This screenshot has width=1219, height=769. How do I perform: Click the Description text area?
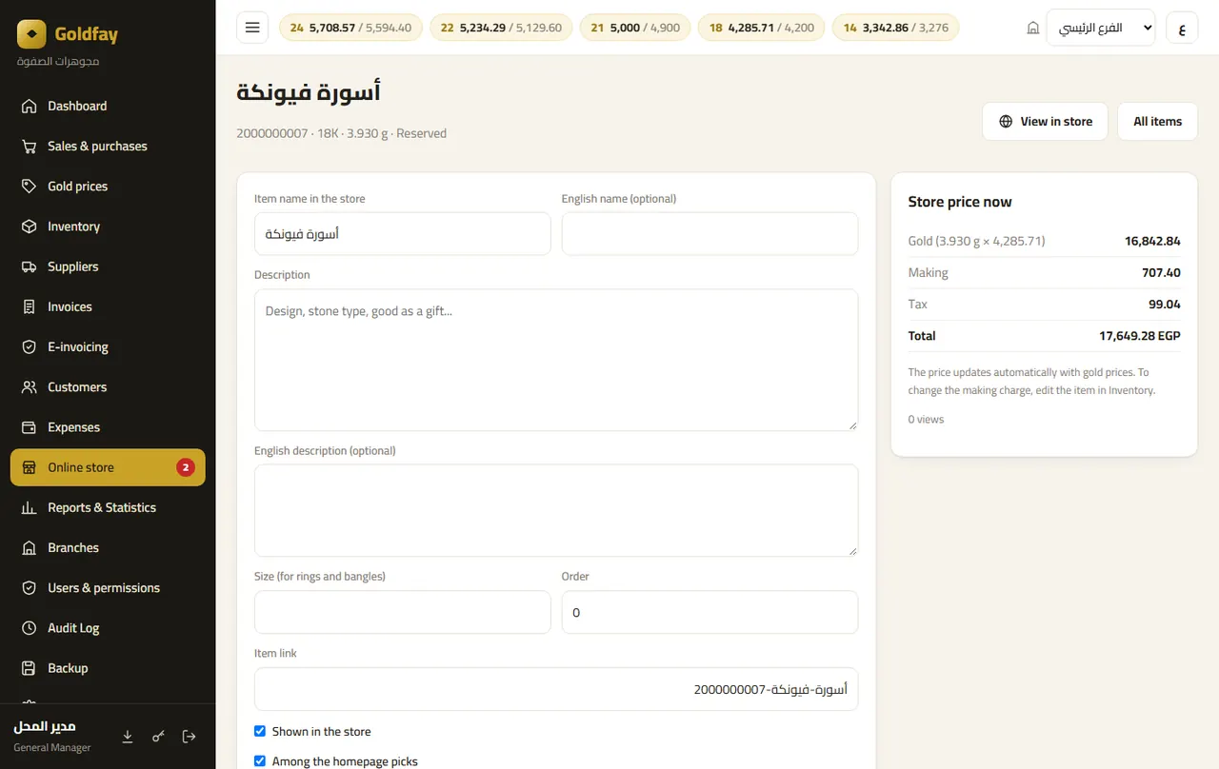click(556, 360)
